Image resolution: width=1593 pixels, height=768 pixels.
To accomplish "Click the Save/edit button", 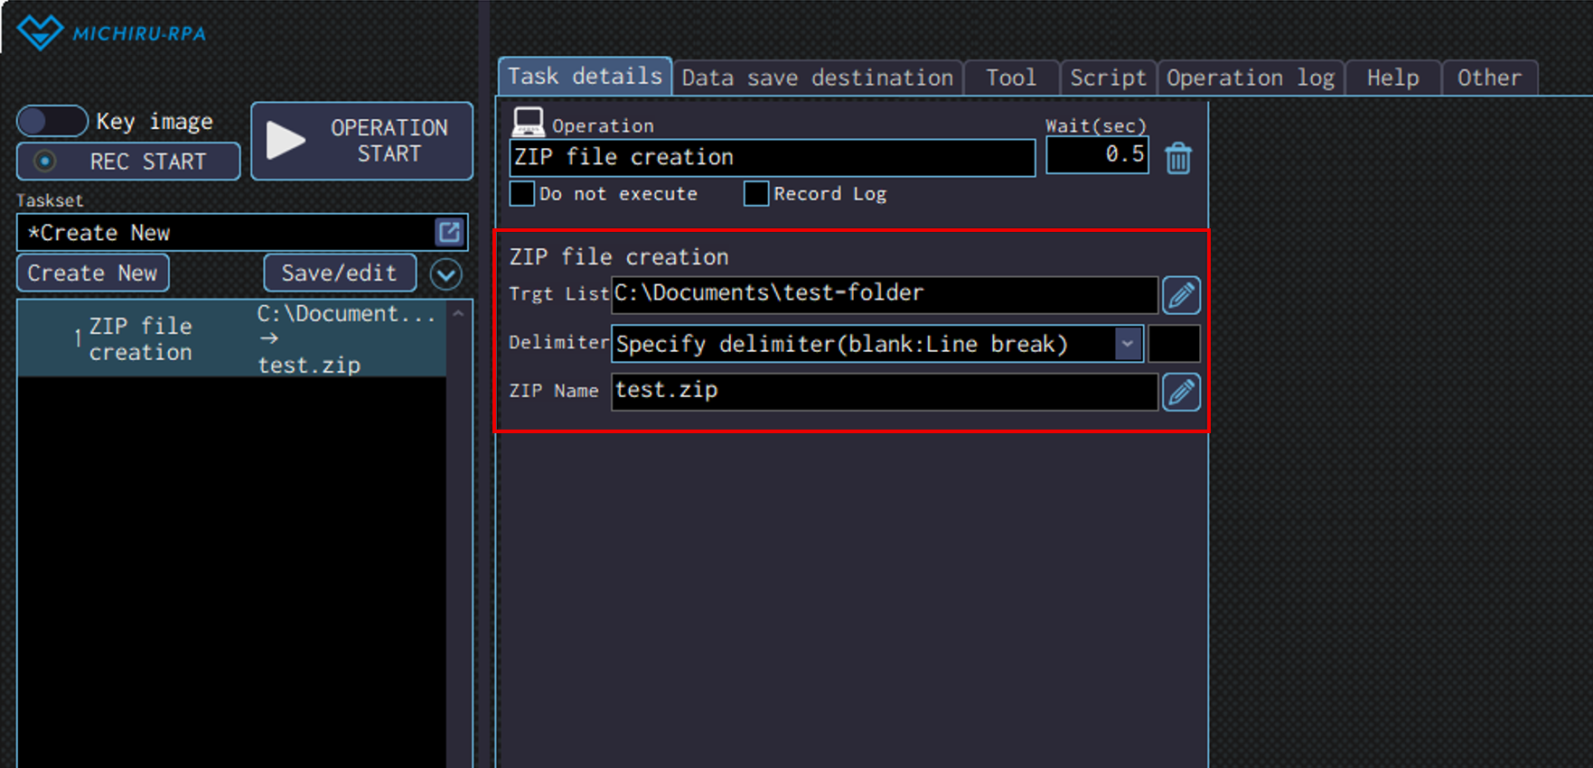I will click(x=339, y=273).
